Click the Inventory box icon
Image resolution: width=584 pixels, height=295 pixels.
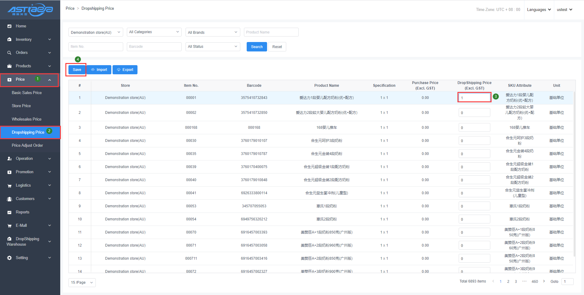(9, 40)
